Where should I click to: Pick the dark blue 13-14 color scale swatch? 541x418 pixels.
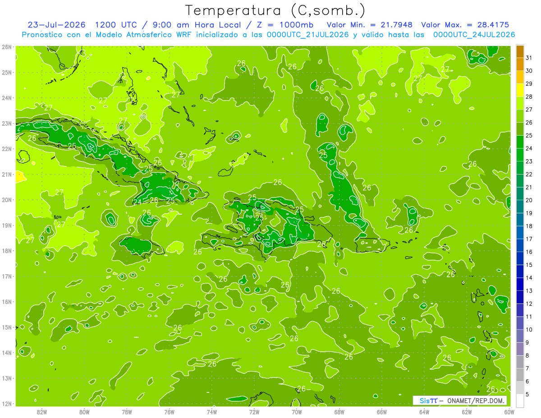[x=520, y=284]
